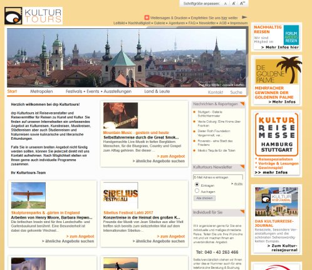Open the Events menu item
312x270 pixels.
click(x=93, y=91)
